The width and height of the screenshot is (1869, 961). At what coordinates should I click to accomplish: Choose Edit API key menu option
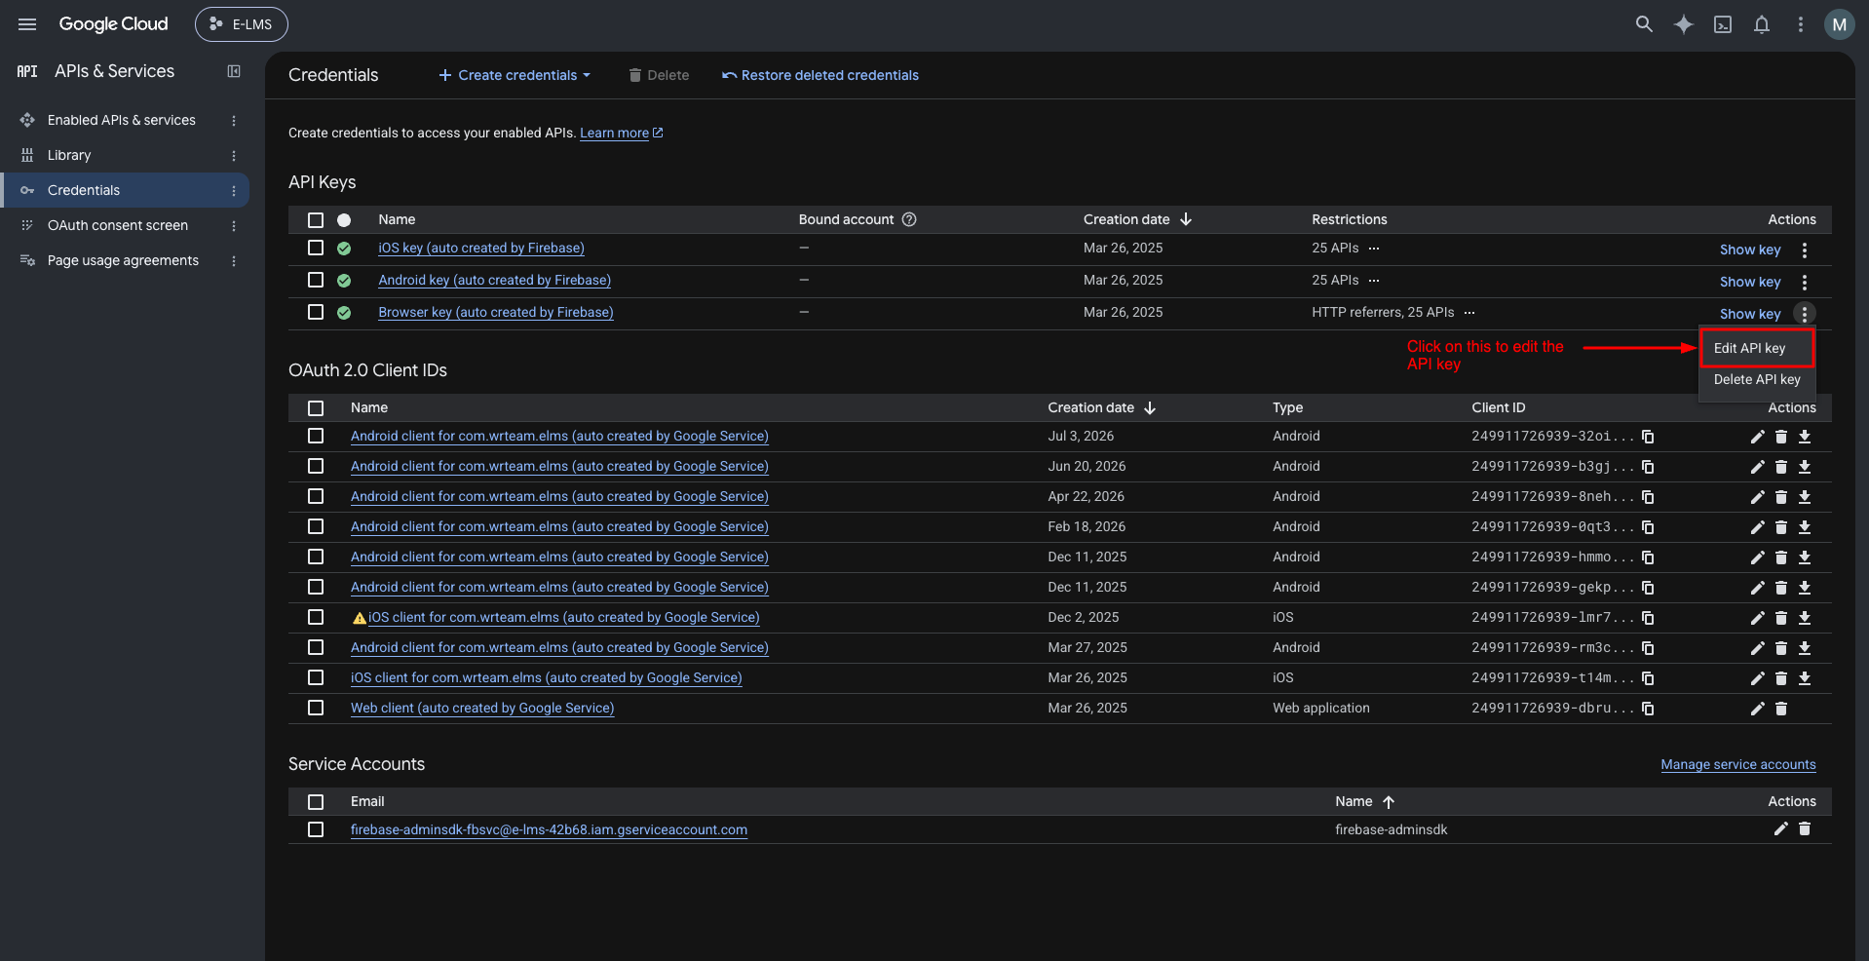click(x=1757, y=348)
